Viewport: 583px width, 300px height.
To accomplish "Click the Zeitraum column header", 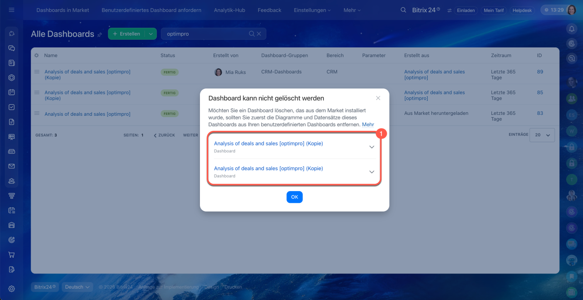I will pyautogui.click(x=501, y=55).
